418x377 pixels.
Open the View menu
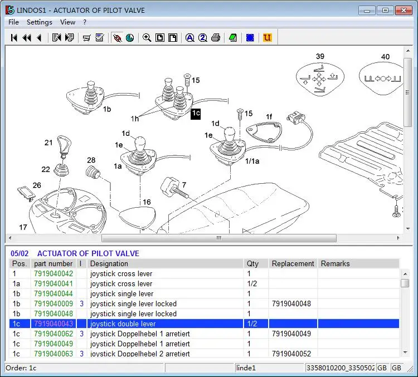click(67, 22)
